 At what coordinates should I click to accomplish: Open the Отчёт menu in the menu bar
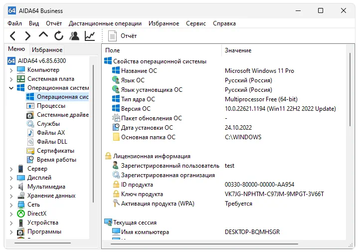[x=54, y=23]
